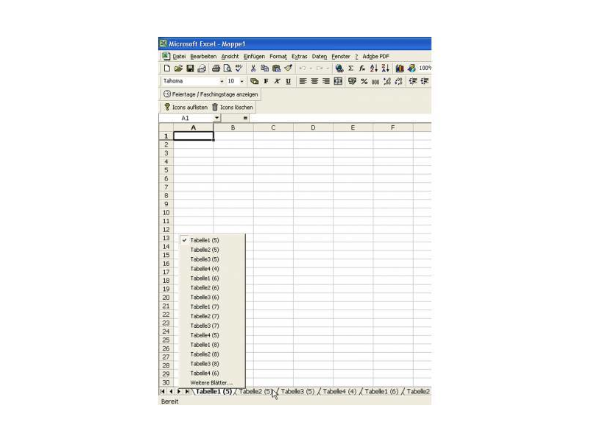Merge and center cells icon

(338, 81)
